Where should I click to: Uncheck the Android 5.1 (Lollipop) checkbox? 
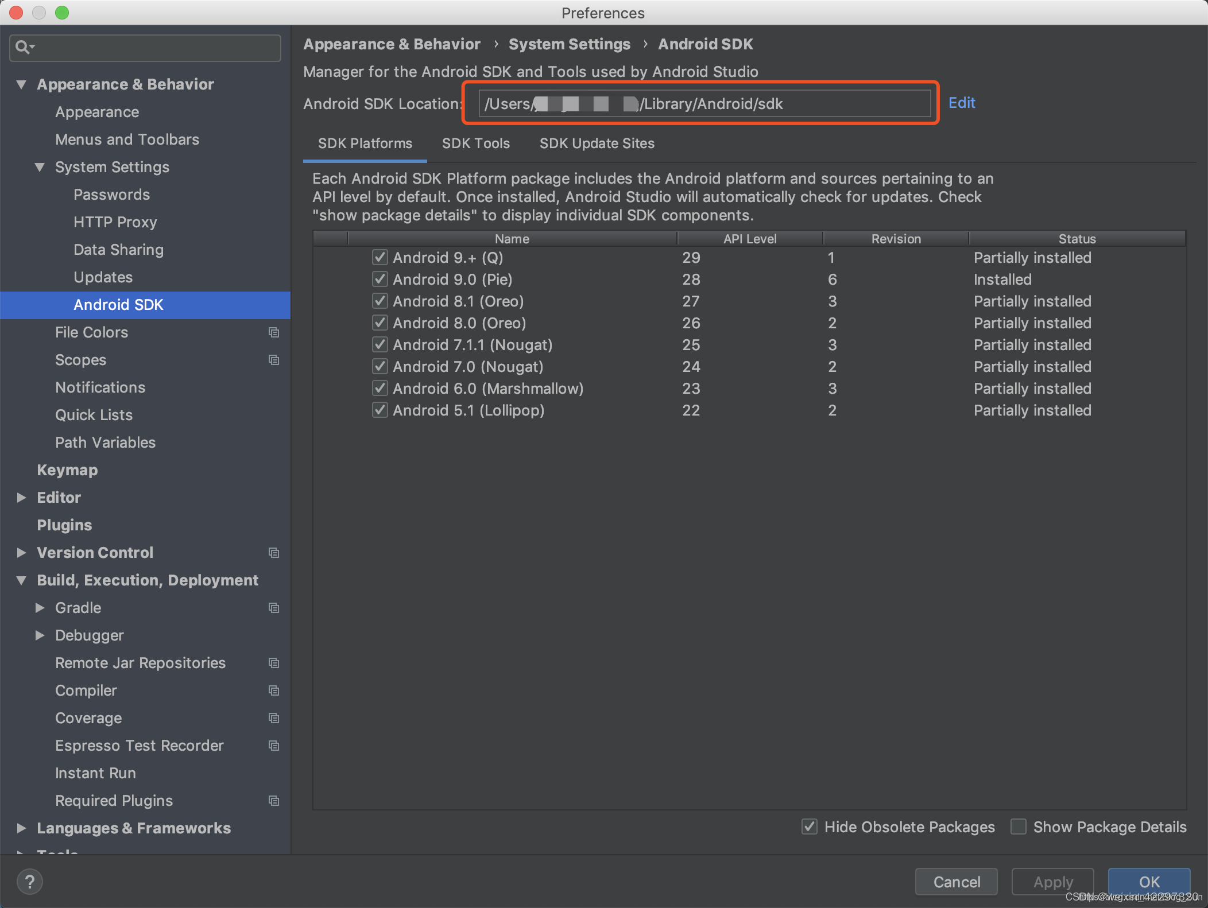[380, 410]
